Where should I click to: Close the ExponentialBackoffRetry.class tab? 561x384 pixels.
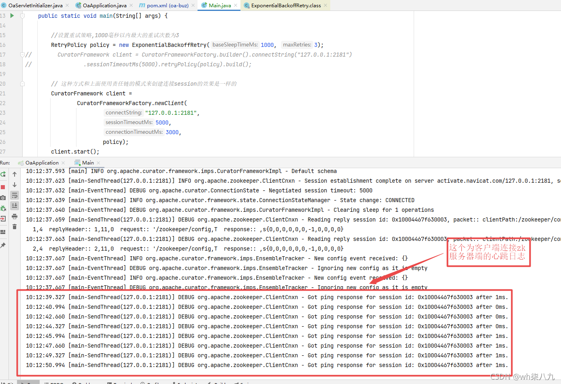(x=325, y=5)
